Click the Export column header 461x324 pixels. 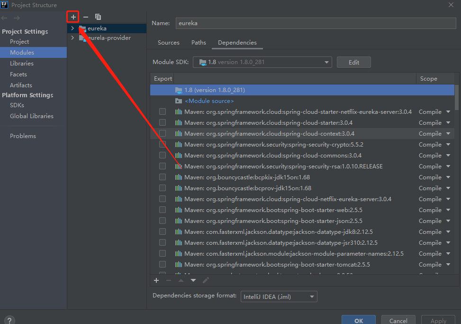(x=163, y=79)
